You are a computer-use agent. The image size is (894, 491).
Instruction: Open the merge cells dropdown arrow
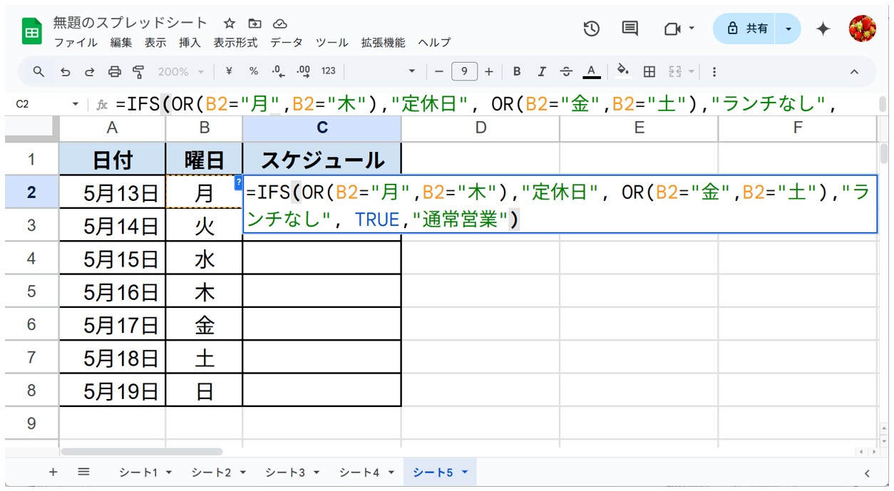point(691,71)
